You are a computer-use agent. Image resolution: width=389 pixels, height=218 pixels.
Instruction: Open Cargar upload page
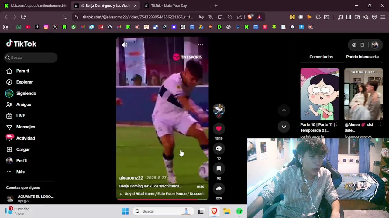point(23,150)
